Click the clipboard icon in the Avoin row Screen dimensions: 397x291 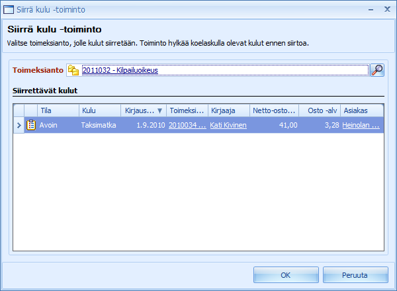pyautogui.click(x=31, y=125)
